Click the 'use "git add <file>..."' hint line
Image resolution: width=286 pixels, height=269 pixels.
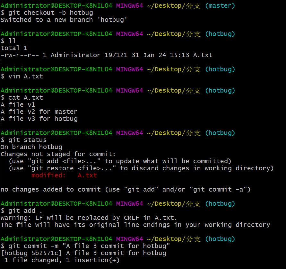120,161
